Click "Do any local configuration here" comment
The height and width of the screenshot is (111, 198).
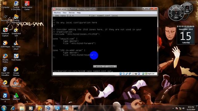pyautogui.click(x=75, y=23)
